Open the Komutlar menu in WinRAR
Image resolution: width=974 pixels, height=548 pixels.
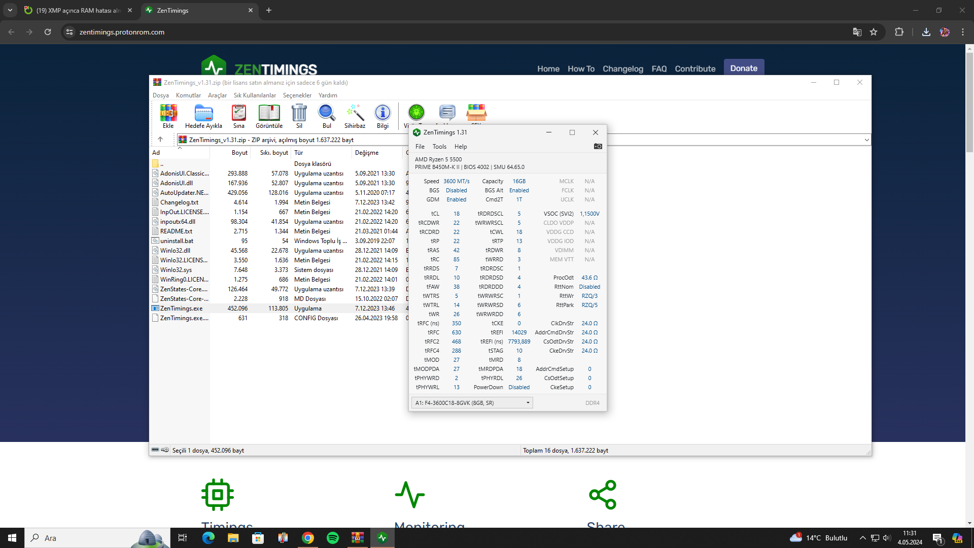click(188, 95)
